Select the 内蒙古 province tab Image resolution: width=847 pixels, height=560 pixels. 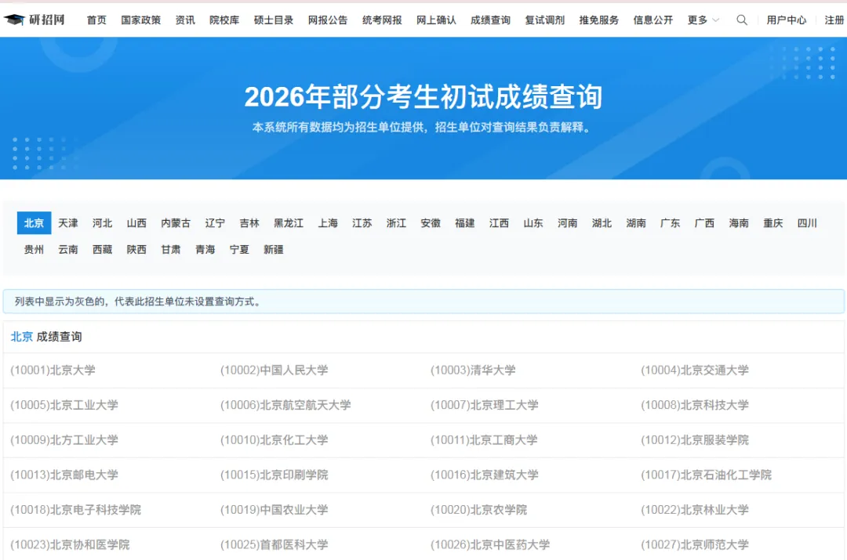tap(176, 222)
